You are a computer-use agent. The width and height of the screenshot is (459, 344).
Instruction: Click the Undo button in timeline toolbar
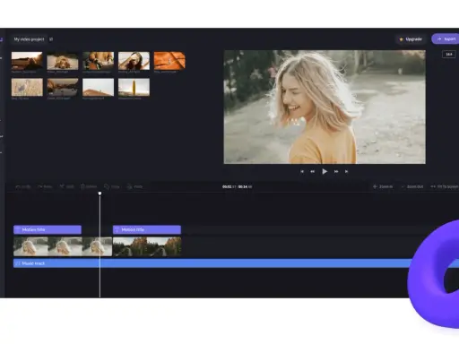[x=23, y=186]
